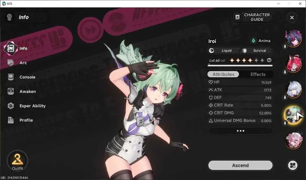Click the small arrow badge by the red-haired portrait
306x180 pixels.
tap(285, 72)
